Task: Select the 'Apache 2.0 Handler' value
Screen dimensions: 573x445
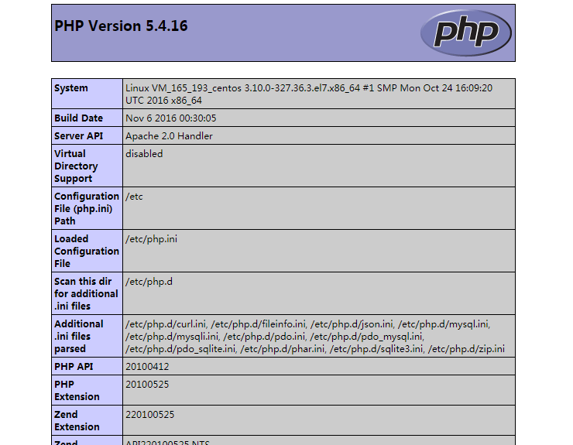Action: (x=169, y=136)
